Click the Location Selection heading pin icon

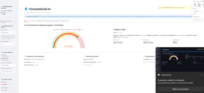point(2,52)
